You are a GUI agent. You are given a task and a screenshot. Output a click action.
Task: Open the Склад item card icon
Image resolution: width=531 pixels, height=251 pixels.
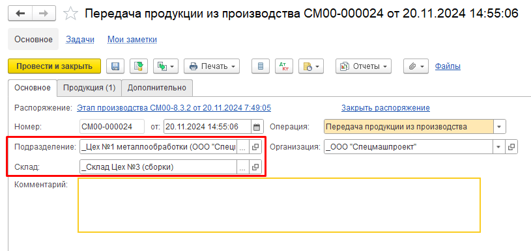(255, 167)
